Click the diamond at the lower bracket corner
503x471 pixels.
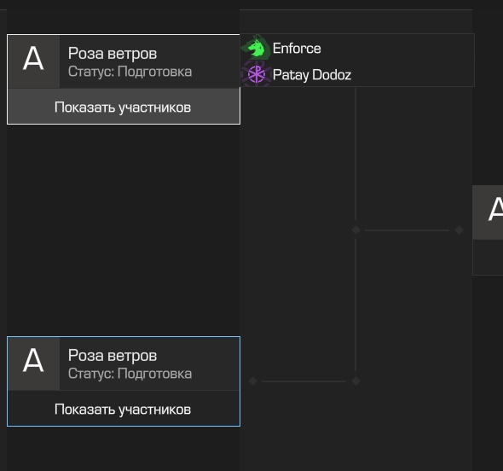[356, 381]
